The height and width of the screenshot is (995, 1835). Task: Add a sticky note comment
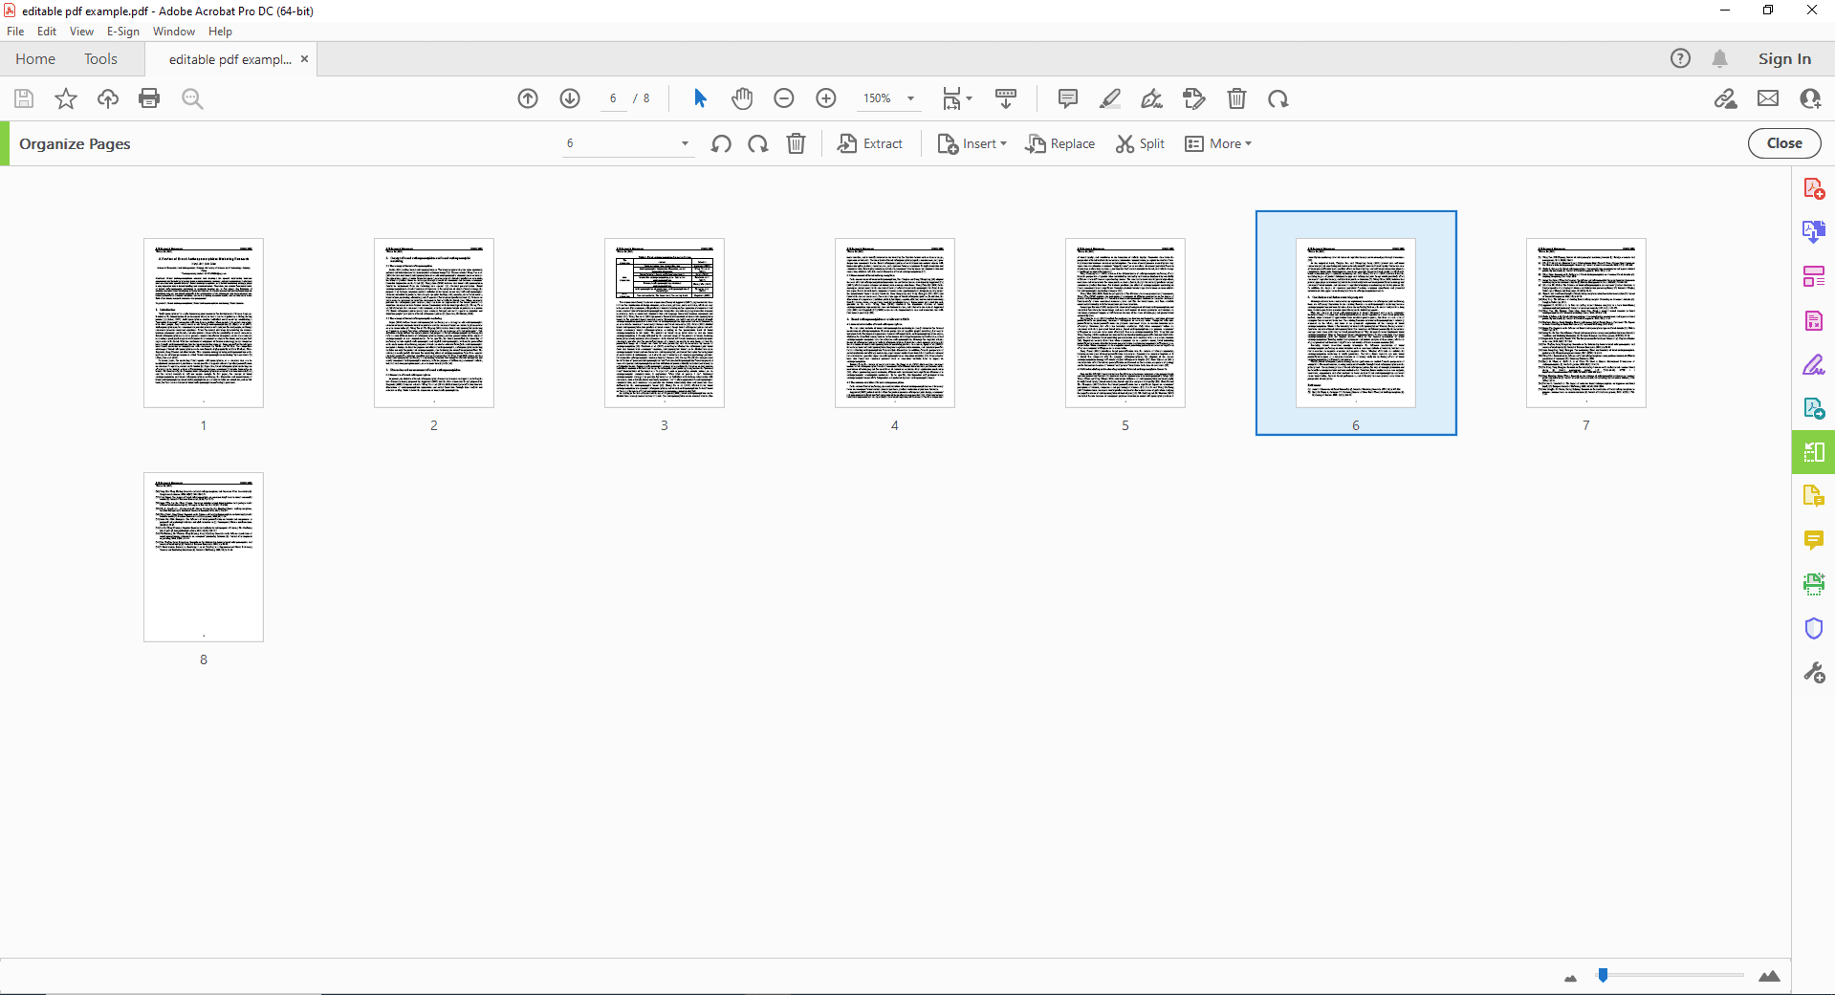(1068, 98)
